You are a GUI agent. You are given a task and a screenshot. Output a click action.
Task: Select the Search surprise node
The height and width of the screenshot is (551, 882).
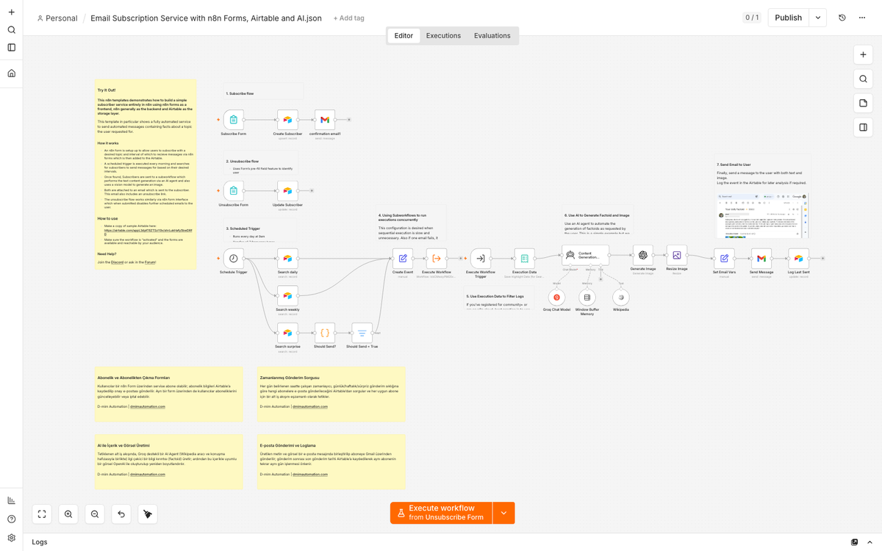[287, 333]
